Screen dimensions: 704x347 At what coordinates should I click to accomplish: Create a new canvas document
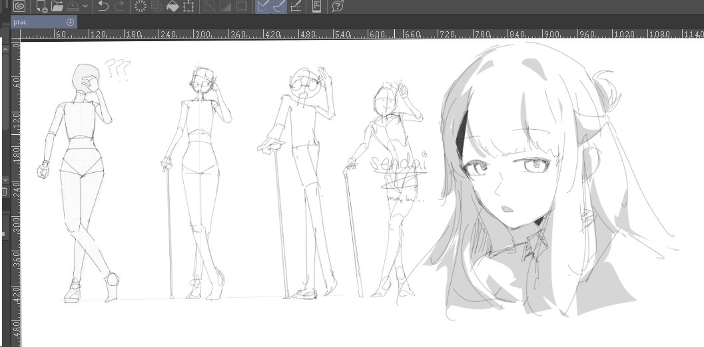[42, 6]
